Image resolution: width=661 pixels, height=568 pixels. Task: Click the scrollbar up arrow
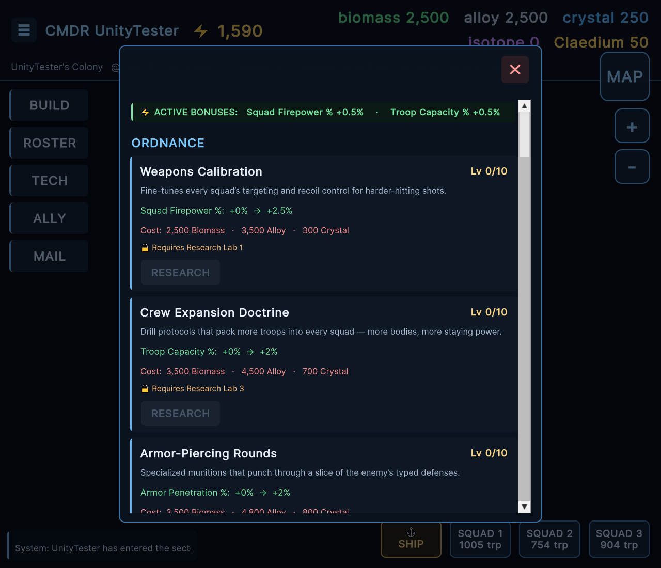coord(524,106)
